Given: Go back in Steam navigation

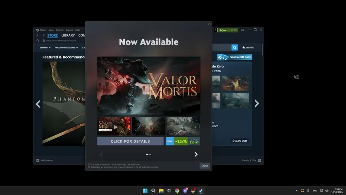Looking at the screenshot, I should 38,35.
